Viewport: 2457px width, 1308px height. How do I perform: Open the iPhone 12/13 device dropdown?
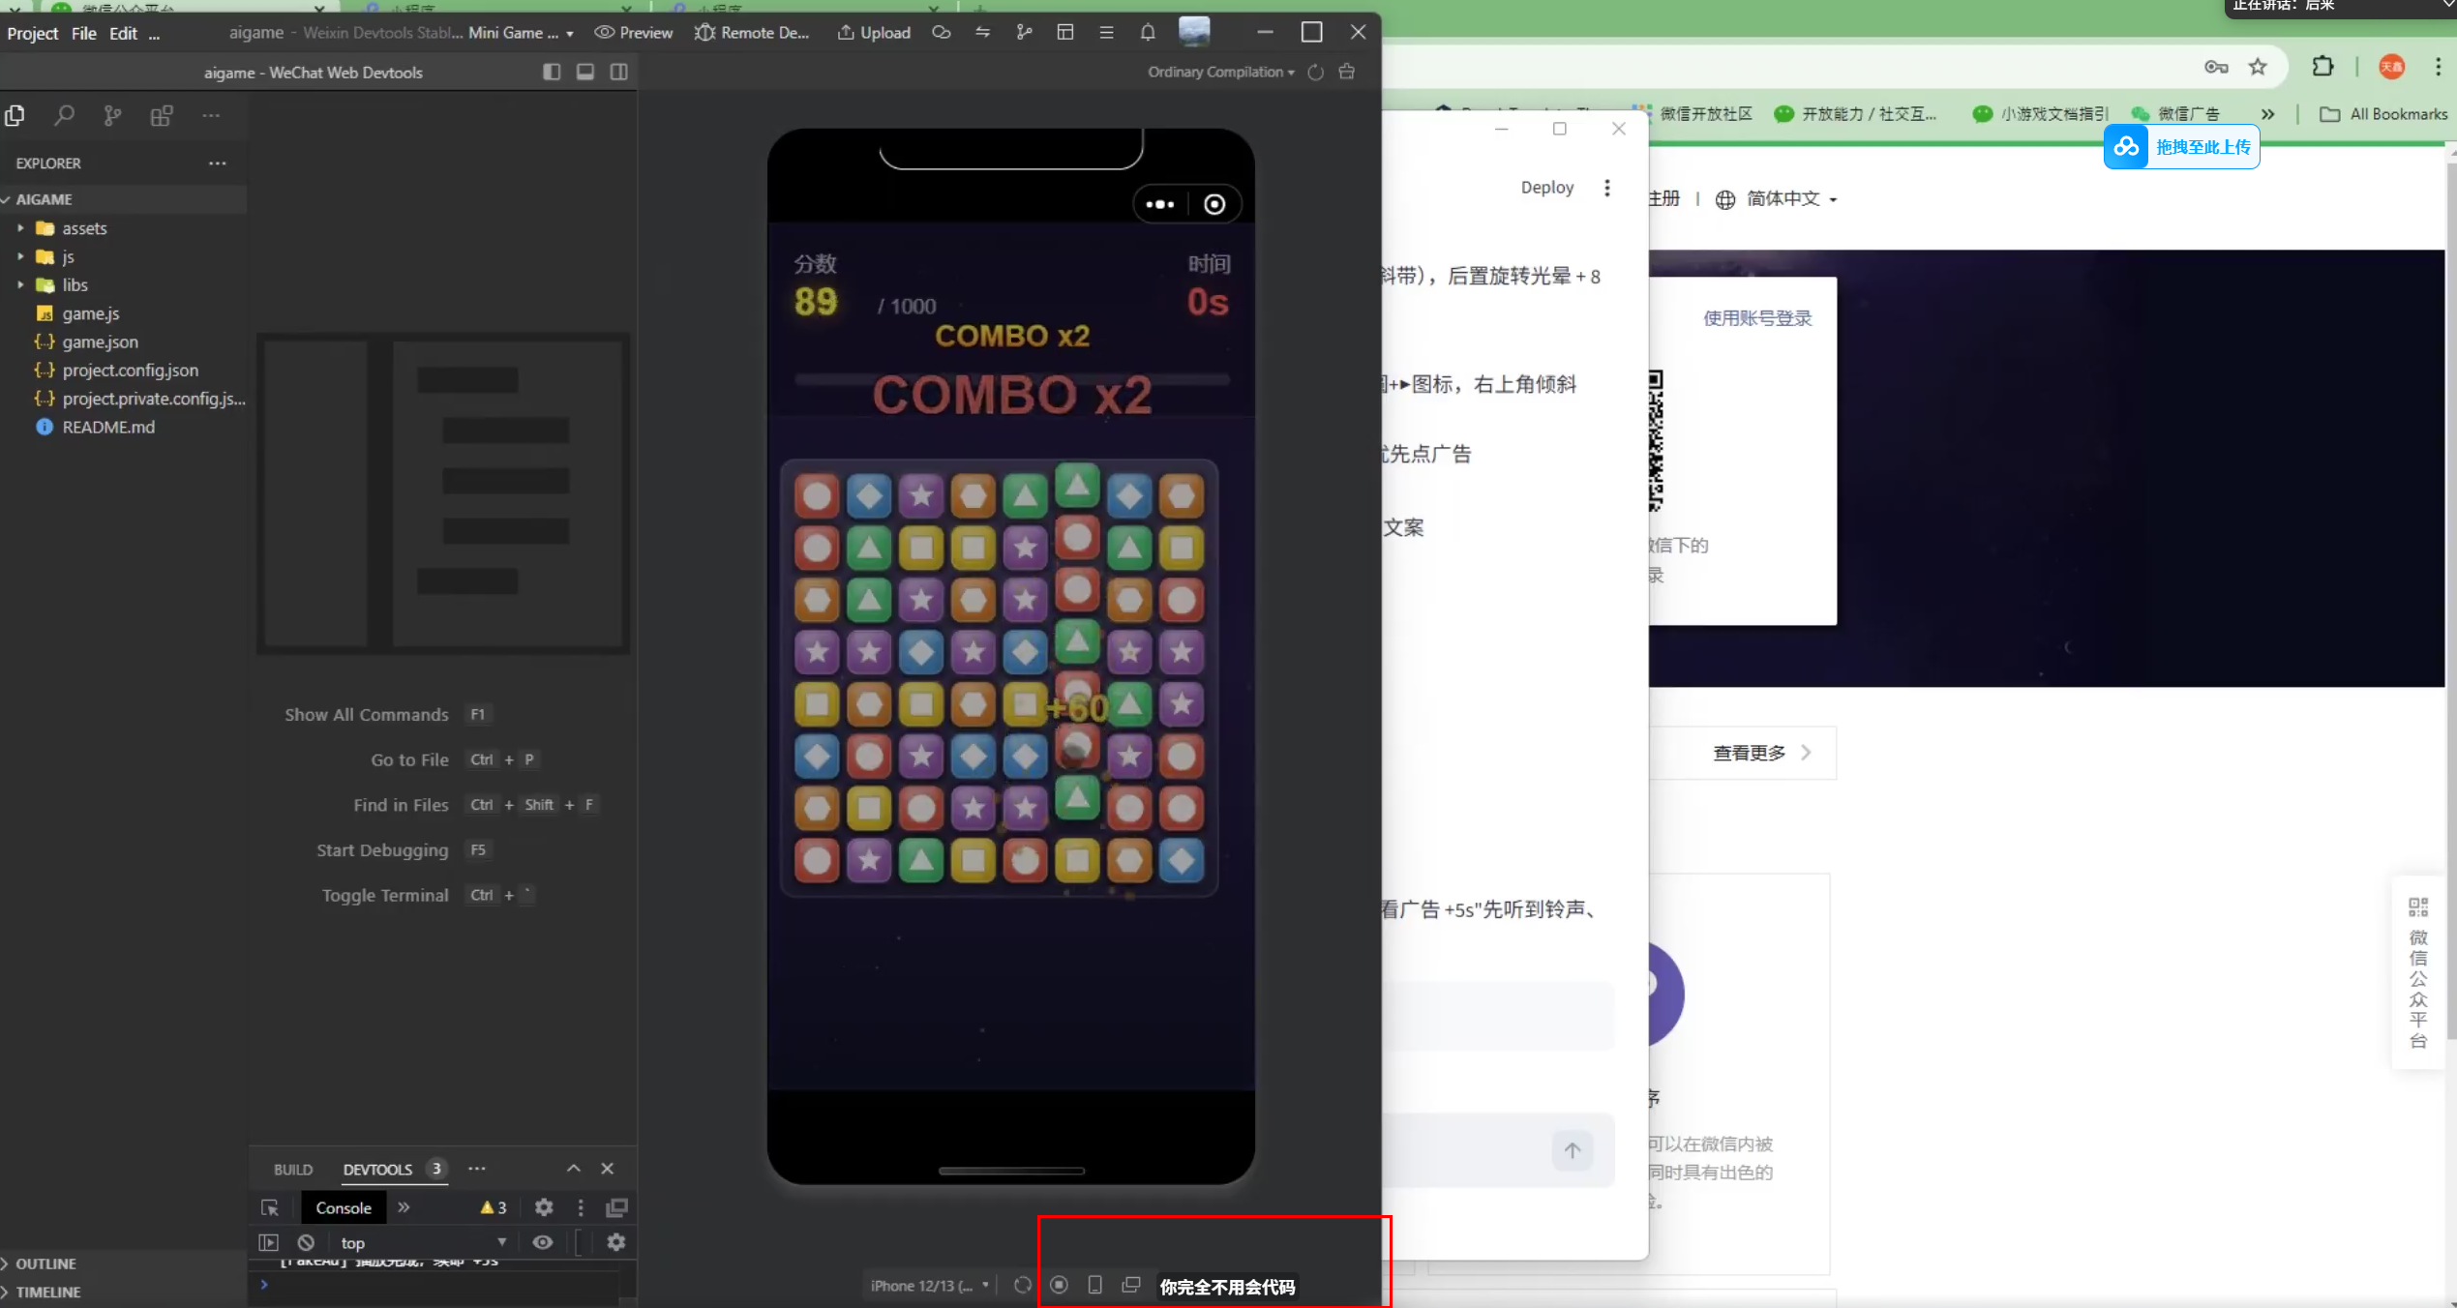tap(929, 1285)
